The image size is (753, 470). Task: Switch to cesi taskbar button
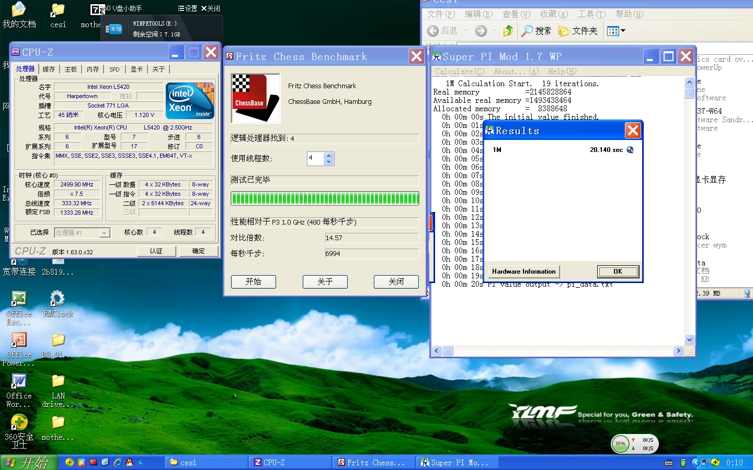(x=206, y=463)
